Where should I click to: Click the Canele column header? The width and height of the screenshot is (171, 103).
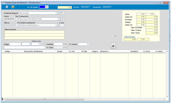[60, 51]
